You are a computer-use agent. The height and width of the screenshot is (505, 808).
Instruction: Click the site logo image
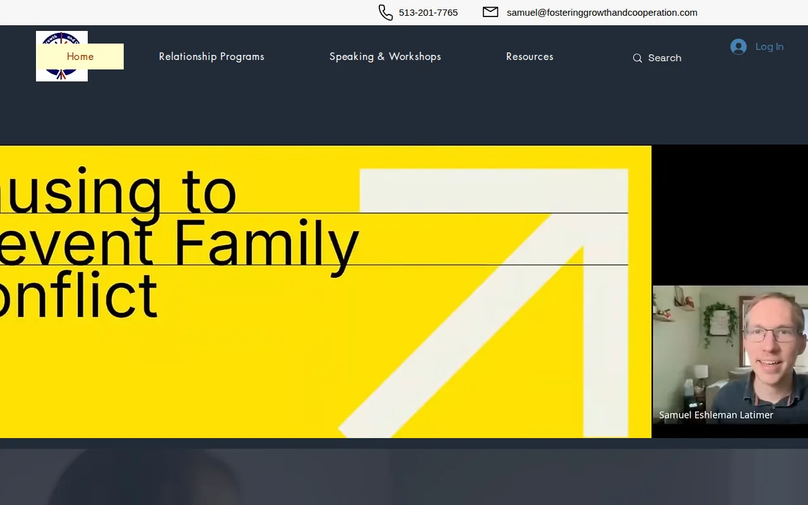[62, 56]
